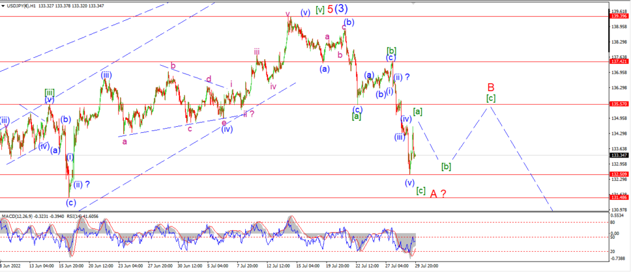
Task: Select the red 135.570 price level tag
Action: [x=619, y=104]
